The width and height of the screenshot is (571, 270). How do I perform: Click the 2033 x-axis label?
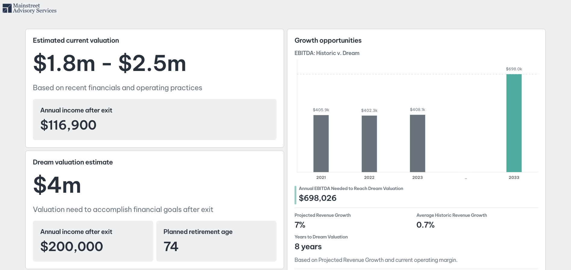click(514, 177)
